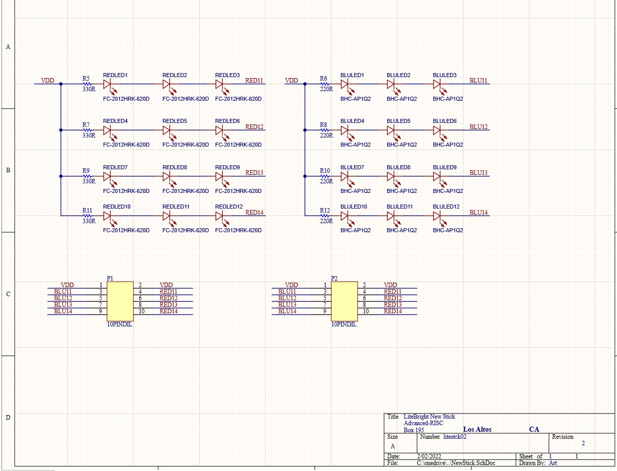Select the REDLED1 diode symbol
Viewport: 617px width, 471px height.
(107, 84)
